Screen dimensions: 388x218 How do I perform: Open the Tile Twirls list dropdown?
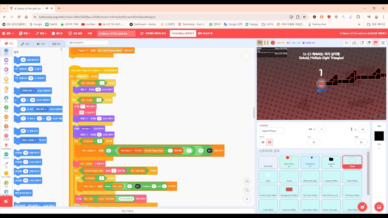click(x=126, y=150)
